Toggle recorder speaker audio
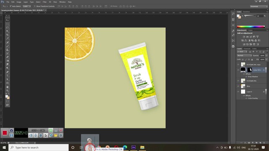The image size is (269, 151). (31, 135)
